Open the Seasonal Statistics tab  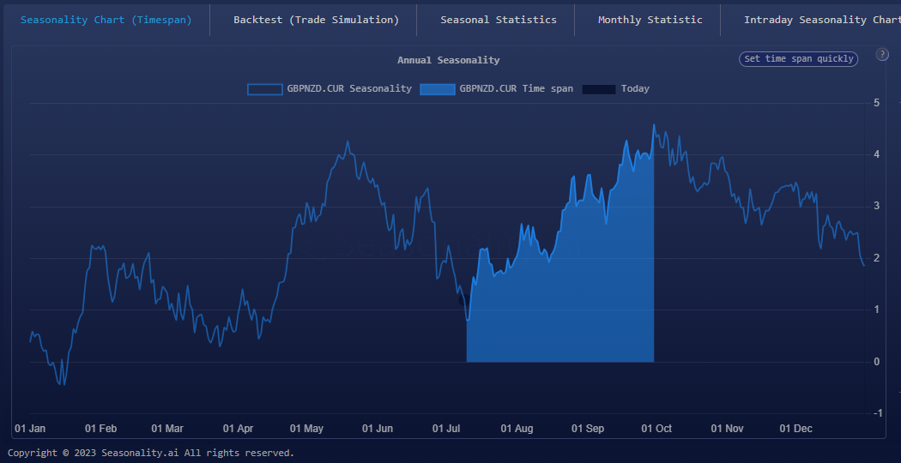[x=498, y=20]
